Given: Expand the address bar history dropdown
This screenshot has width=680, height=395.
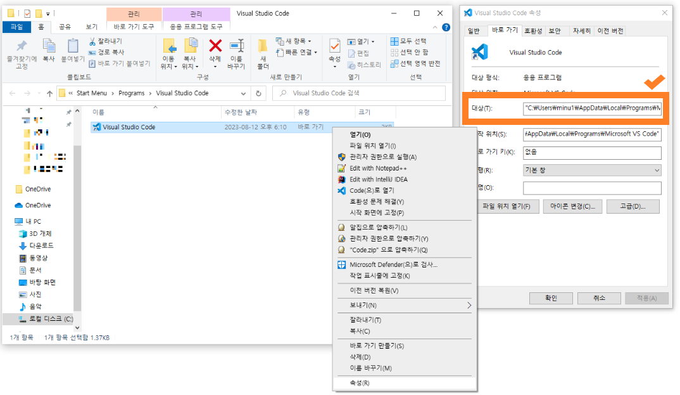Looking at the screenshot, I should pyautogui.click(x=243, y=93).
